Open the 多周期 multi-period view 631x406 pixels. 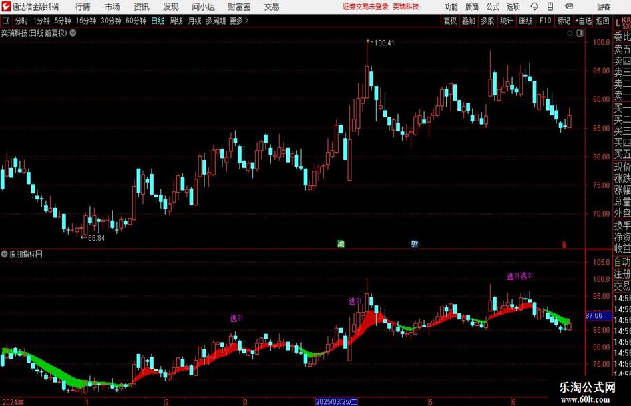pos(216,21)
